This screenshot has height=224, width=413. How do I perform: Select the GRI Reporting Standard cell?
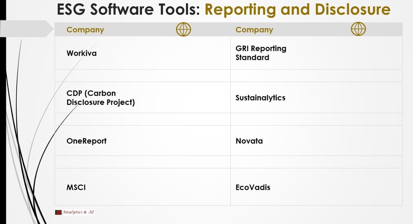coord(316,53)
